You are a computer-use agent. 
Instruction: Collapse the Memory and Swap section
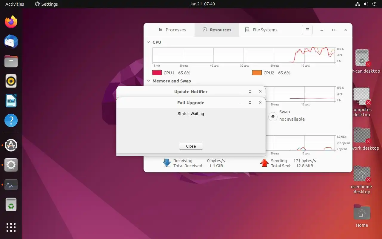pos(148,81)
